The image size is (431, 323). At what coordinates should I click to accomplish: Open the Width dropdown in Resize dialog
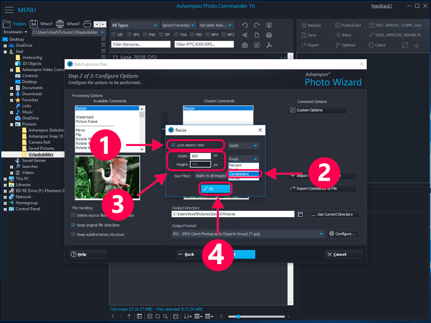[243, 146]
